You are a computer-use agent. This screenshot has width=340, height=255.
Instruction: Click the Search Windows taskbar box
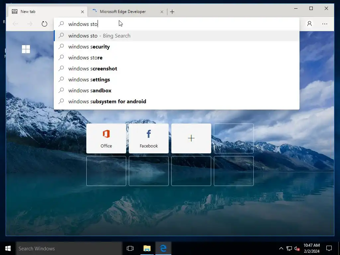[69, 248]
